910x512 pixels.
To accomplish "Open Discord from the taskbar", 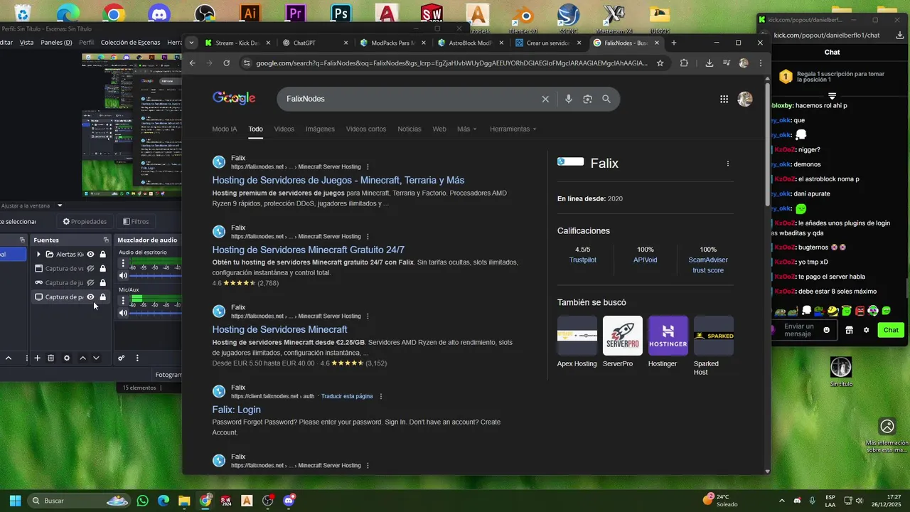I will click(289, 501).
